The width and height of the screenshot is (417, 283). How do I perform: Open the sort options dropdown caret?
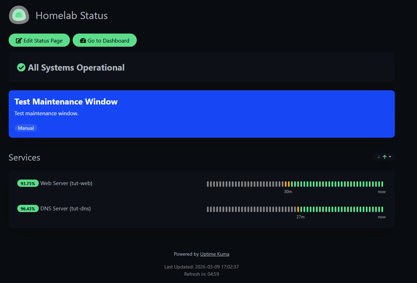[389, 157]
